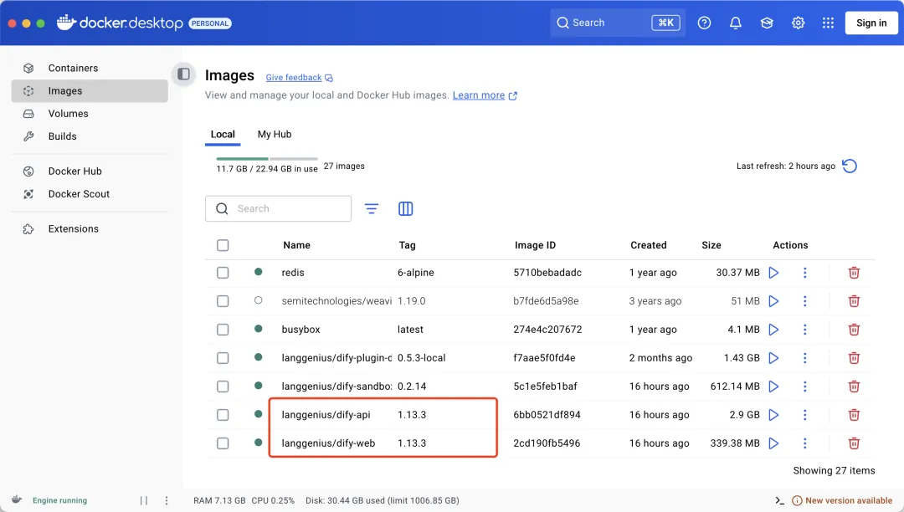Run the dify-sandbox image
This screenshot has height=512, width=904.
[x=773, y=387]
